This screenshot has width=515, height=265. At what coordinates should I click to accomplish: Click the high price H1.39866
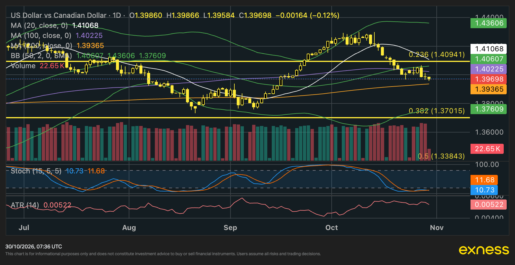tap(183, 15)
